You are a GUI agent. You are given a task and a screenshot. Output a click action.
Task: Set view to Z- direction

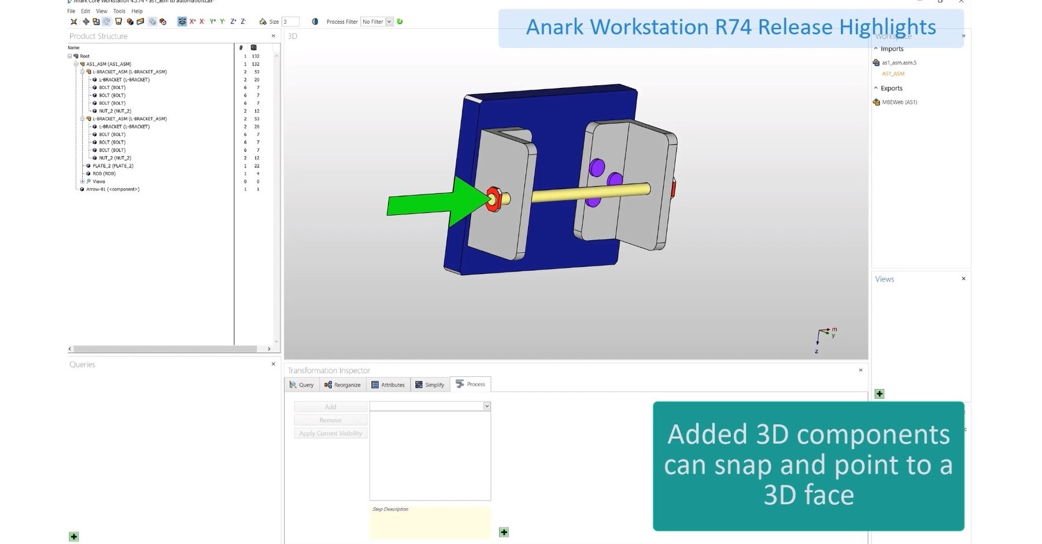point(243,21)
